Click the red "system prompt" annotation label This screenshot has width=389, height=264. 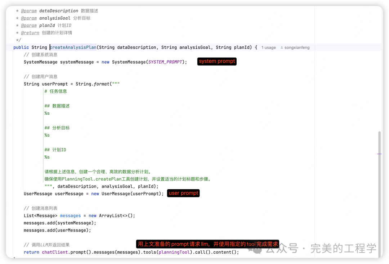pos(217,62)
